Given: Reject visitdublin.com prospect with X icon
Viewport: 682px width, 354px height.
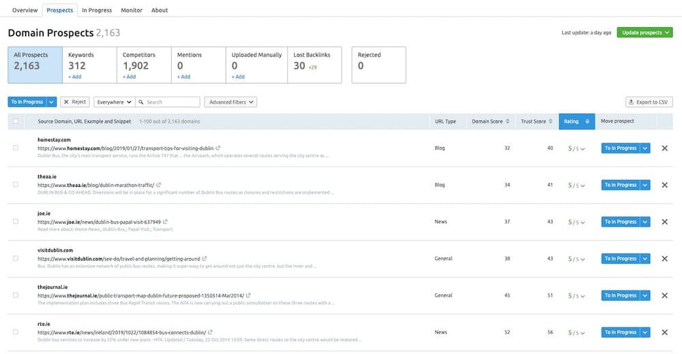Looking at the screenshot, I should pos(664,259).
